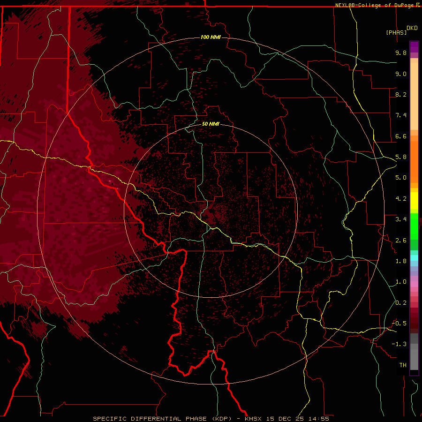Click the 4.2 color scale label

[x=401, y=199]
